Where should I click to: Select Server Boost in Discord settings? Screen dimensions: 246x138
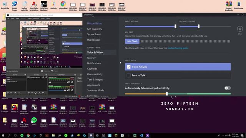(94, 34)
